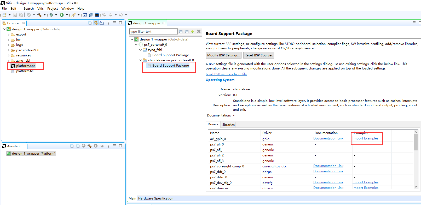This screenshot has width=421, height=205.
Task: Click the type filter text field
Action: pyautogui.click(x=153, y=32)
